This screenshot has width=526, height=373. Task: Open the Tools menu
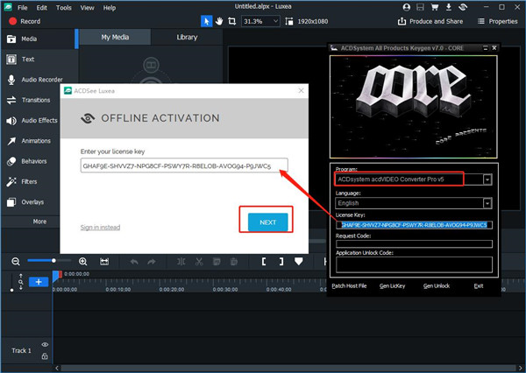(64, 8)
